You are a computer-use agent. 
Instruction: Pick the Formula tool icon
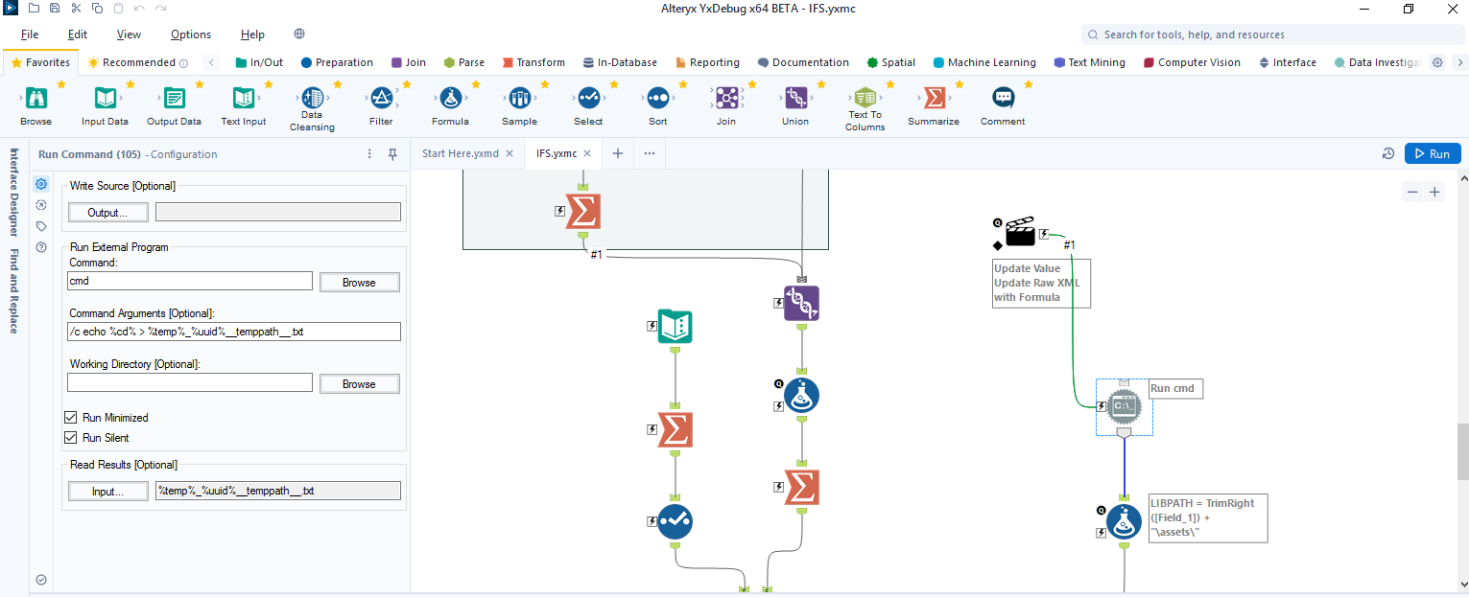click(x=450, y=99)
